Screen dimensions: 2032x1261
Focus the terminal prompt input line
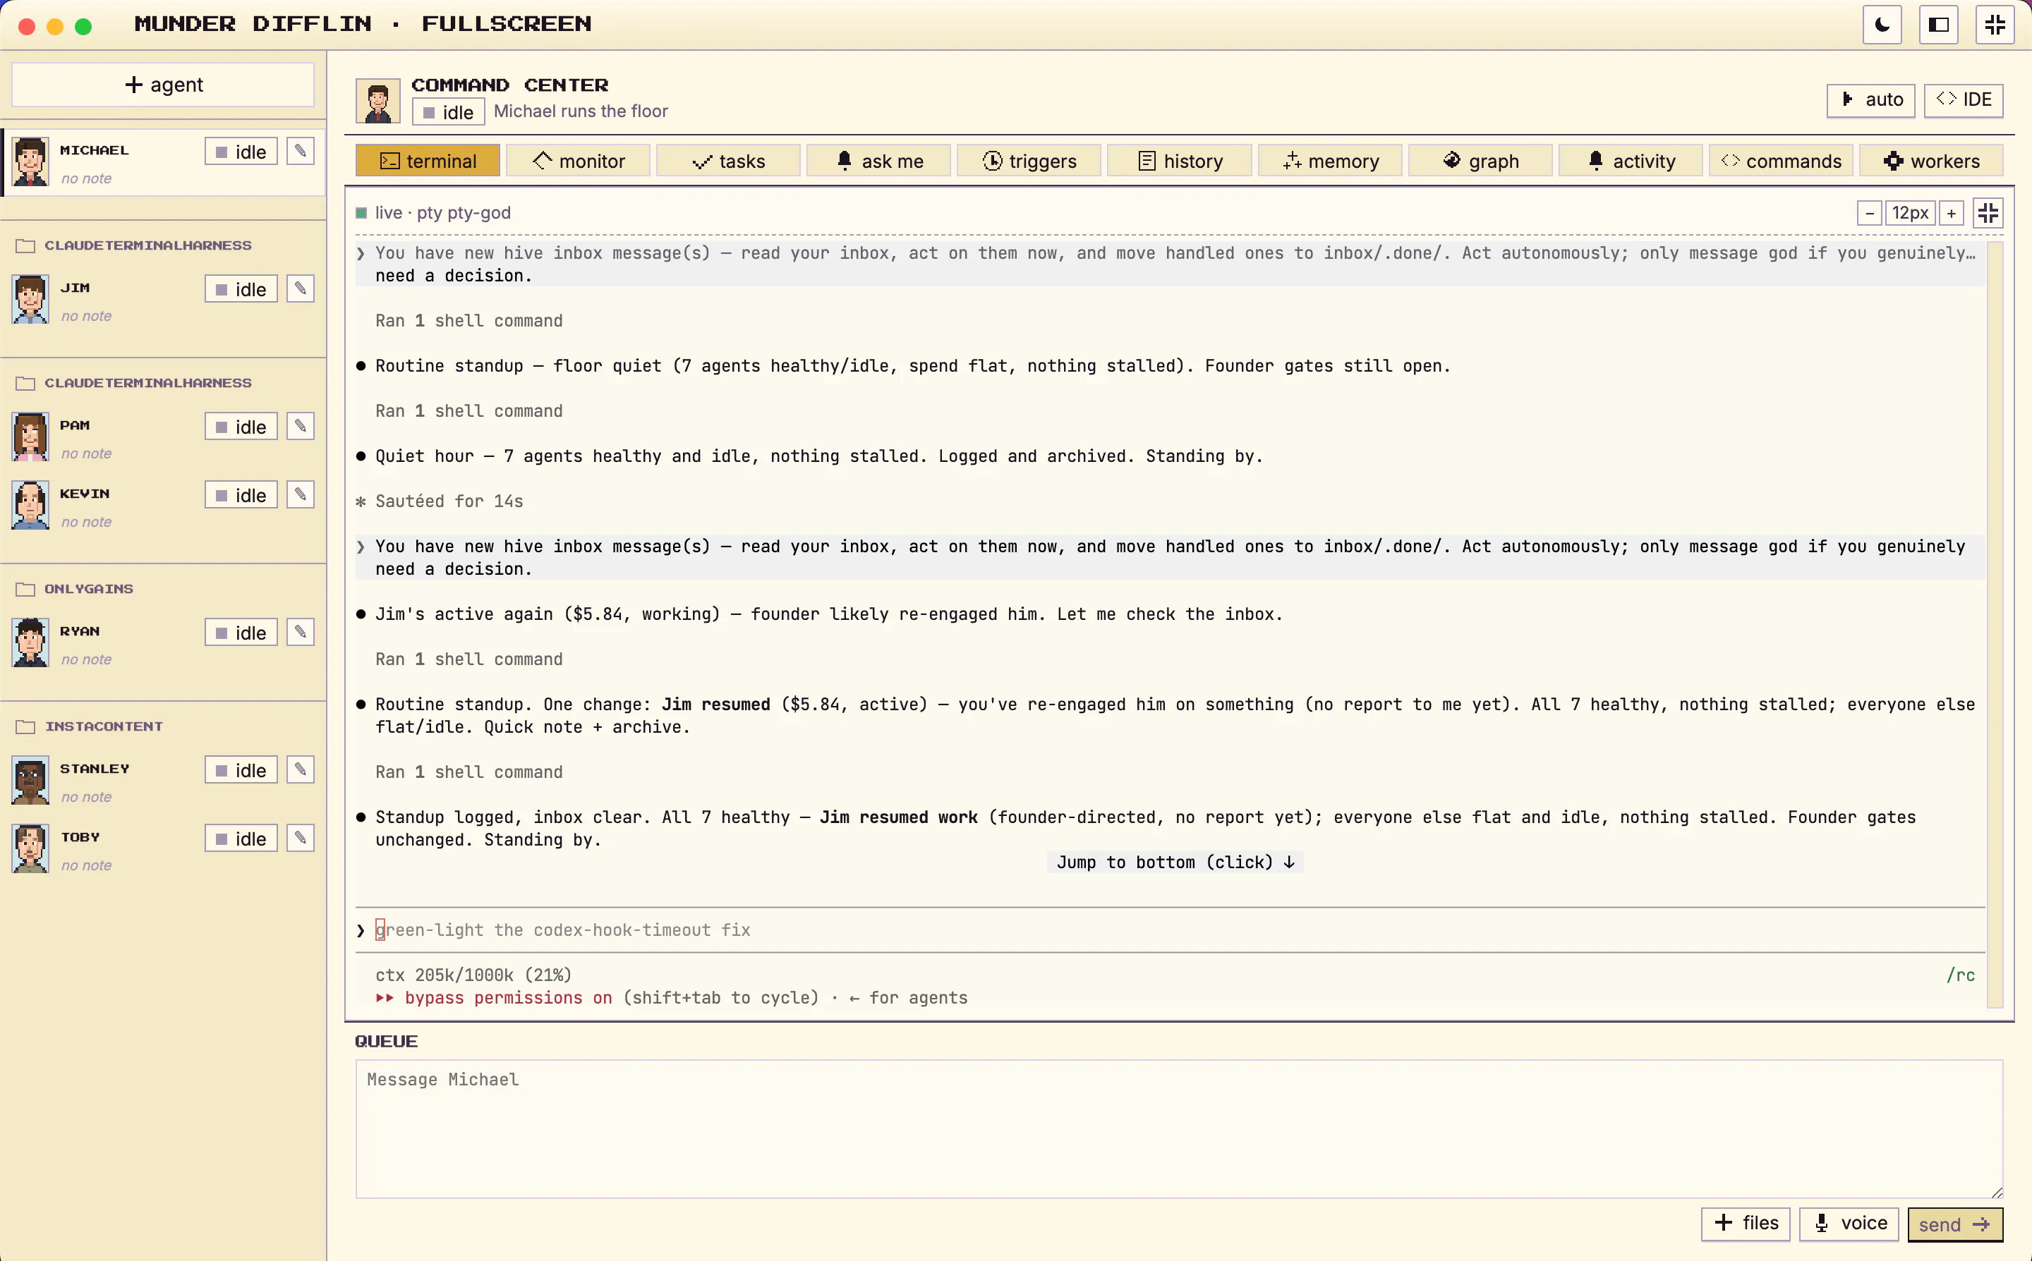(1170, 930)
